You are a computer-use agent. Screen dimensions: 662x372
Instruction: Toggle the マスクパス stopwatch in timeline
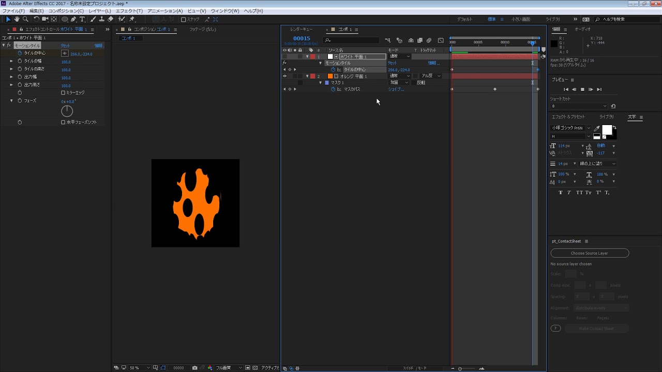(x=333, y=89)
